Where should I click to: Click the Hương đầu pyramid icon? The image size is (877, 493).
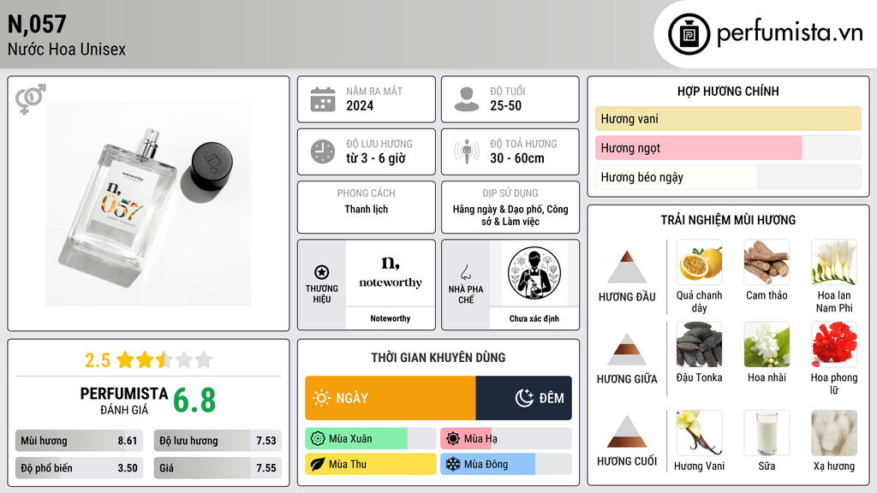[x=627, y=267]
